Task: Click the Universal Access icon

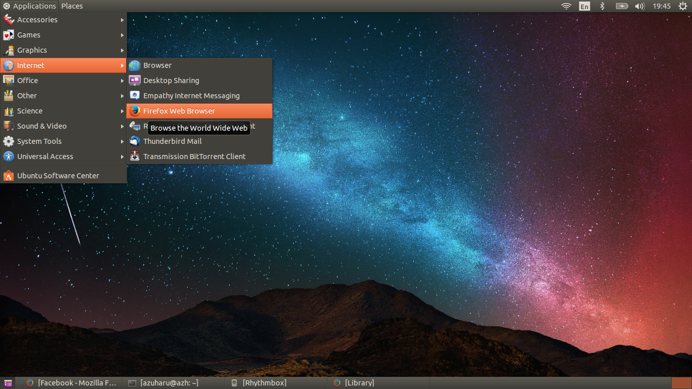Action: click(x=9, y=157)
